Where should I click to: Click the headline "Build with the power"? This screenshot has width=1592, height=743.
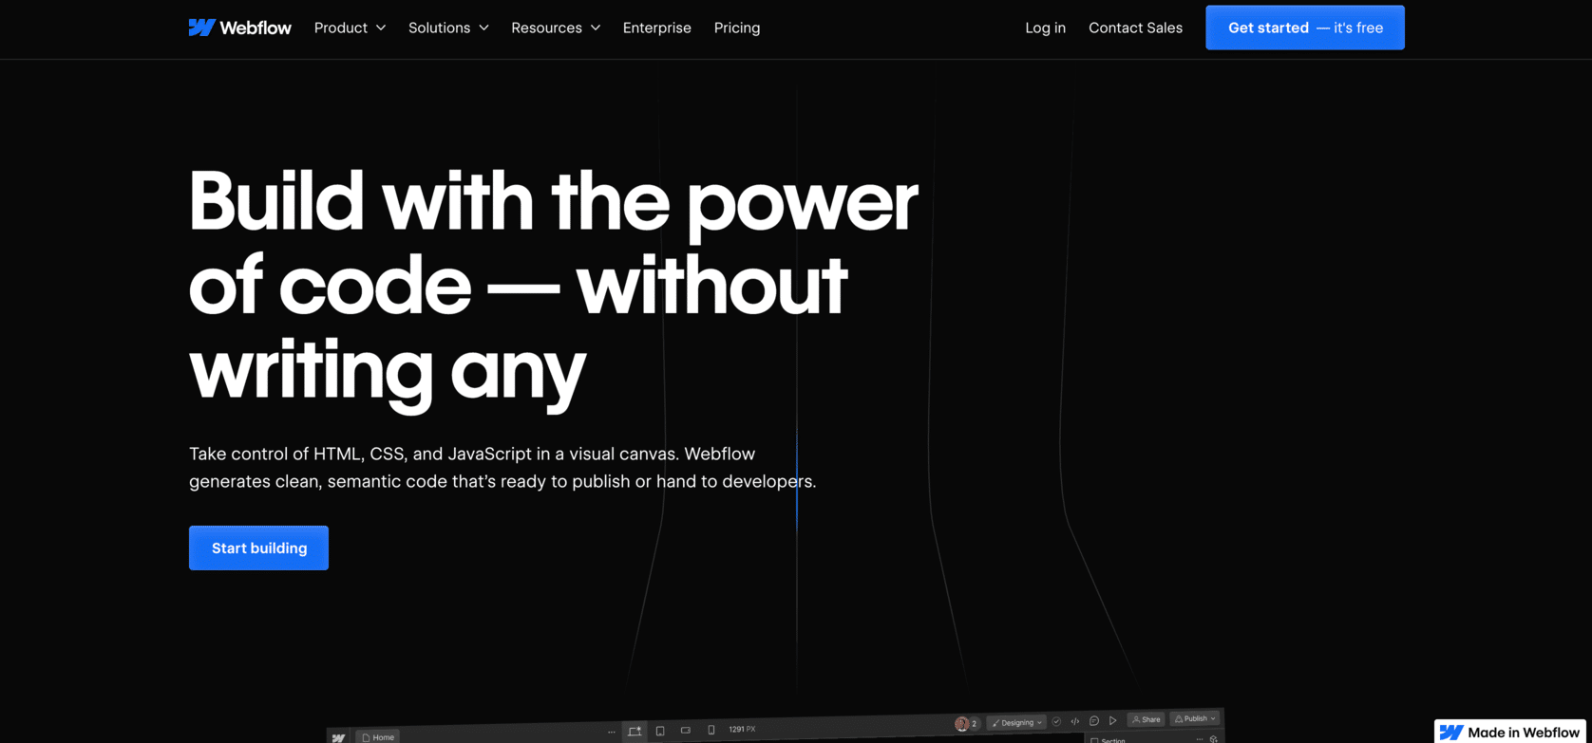tap(553, 201)
